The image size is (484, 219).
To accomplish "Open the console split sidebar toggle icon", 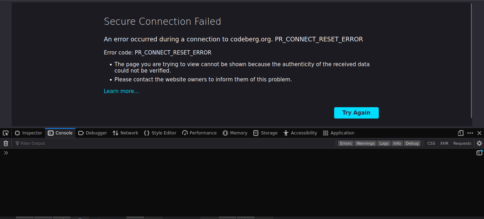I will tap(479, 152).
